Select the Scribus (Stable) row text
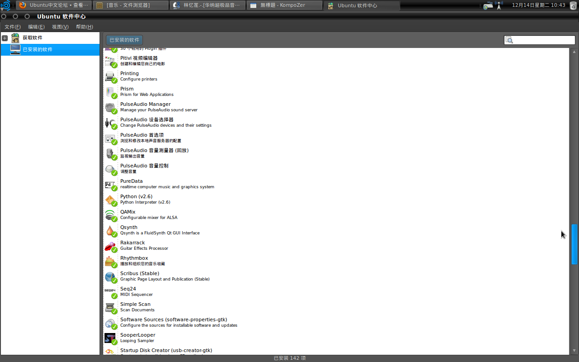 point(165,276)
